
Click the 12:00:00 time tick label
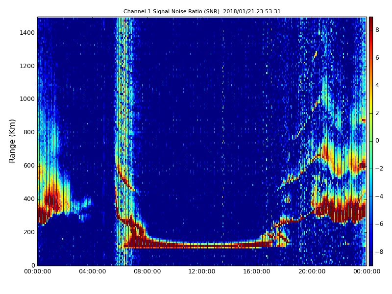202,271
